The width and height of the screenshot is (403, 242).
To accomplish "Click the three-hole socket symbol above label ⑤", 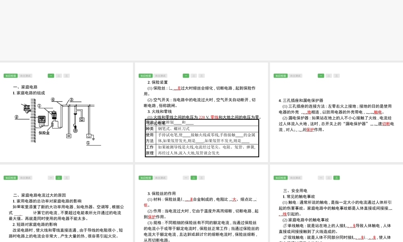I will (x=89, y=136).
